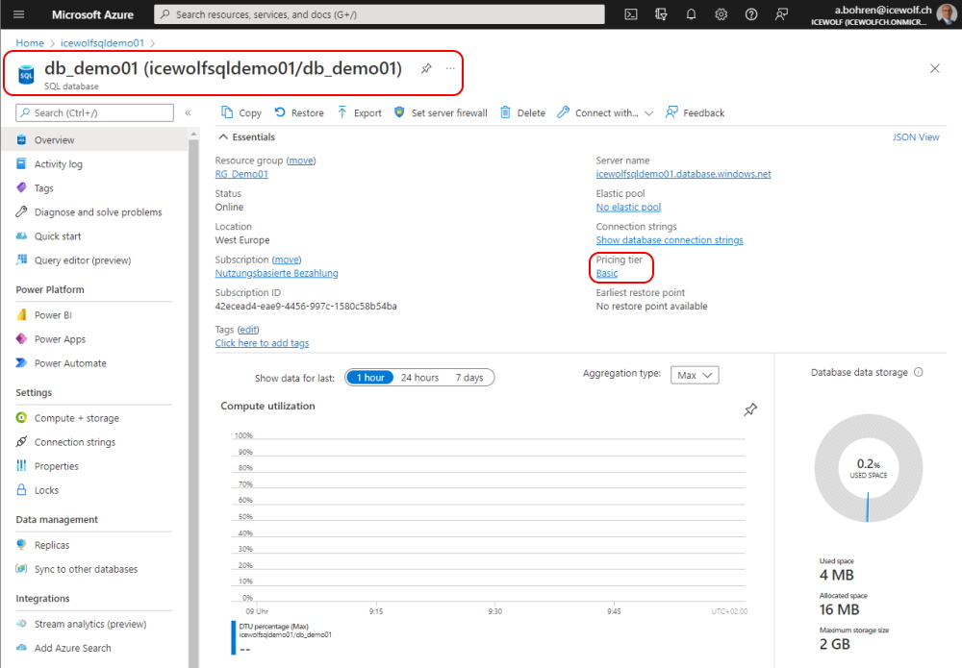Select the 7 days time range
Viewport: 962px width, 668px height.
(x=469, y=378)
